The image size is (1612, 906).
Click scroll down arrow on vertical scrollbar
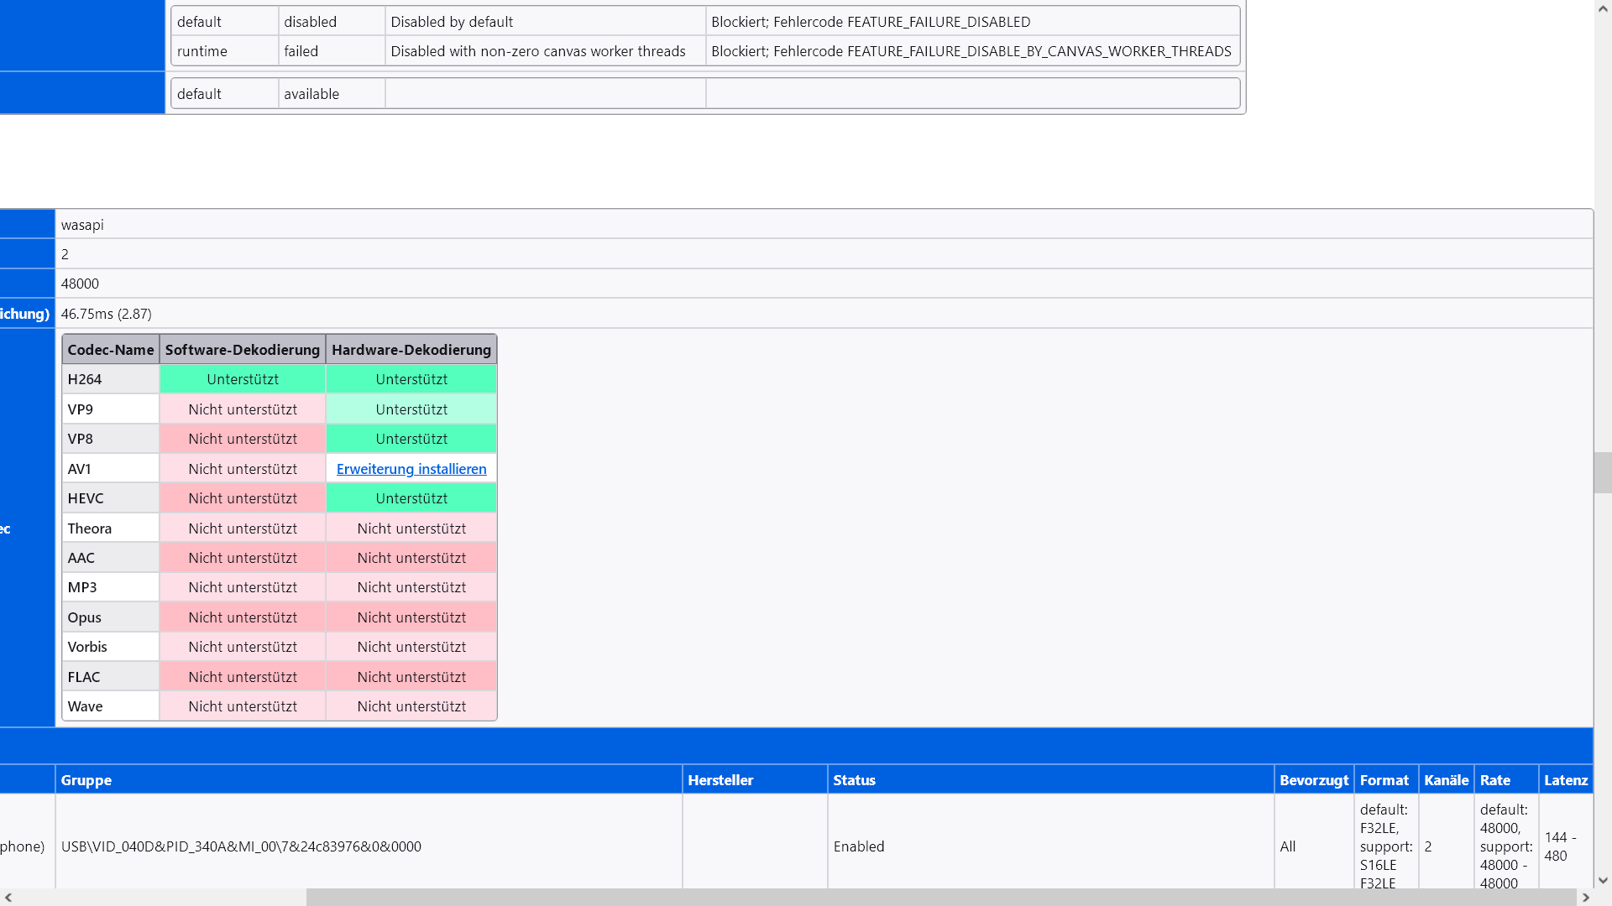(1603, 880)
